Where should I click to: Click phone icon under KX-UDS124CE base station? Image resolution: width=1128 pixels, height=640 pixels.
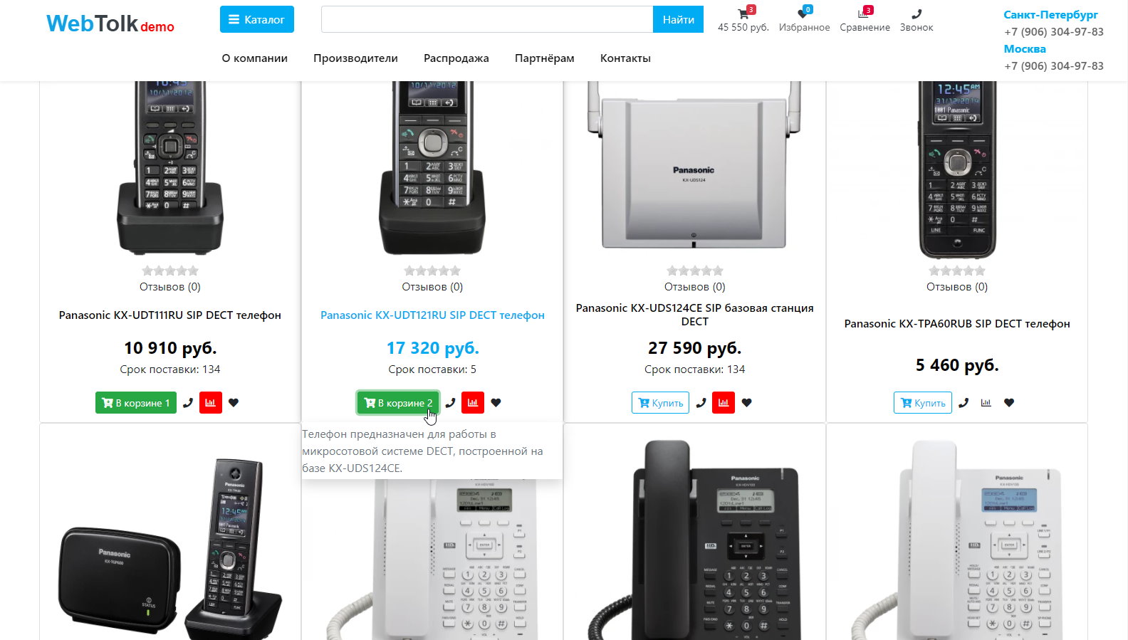(x=701, y=403)
